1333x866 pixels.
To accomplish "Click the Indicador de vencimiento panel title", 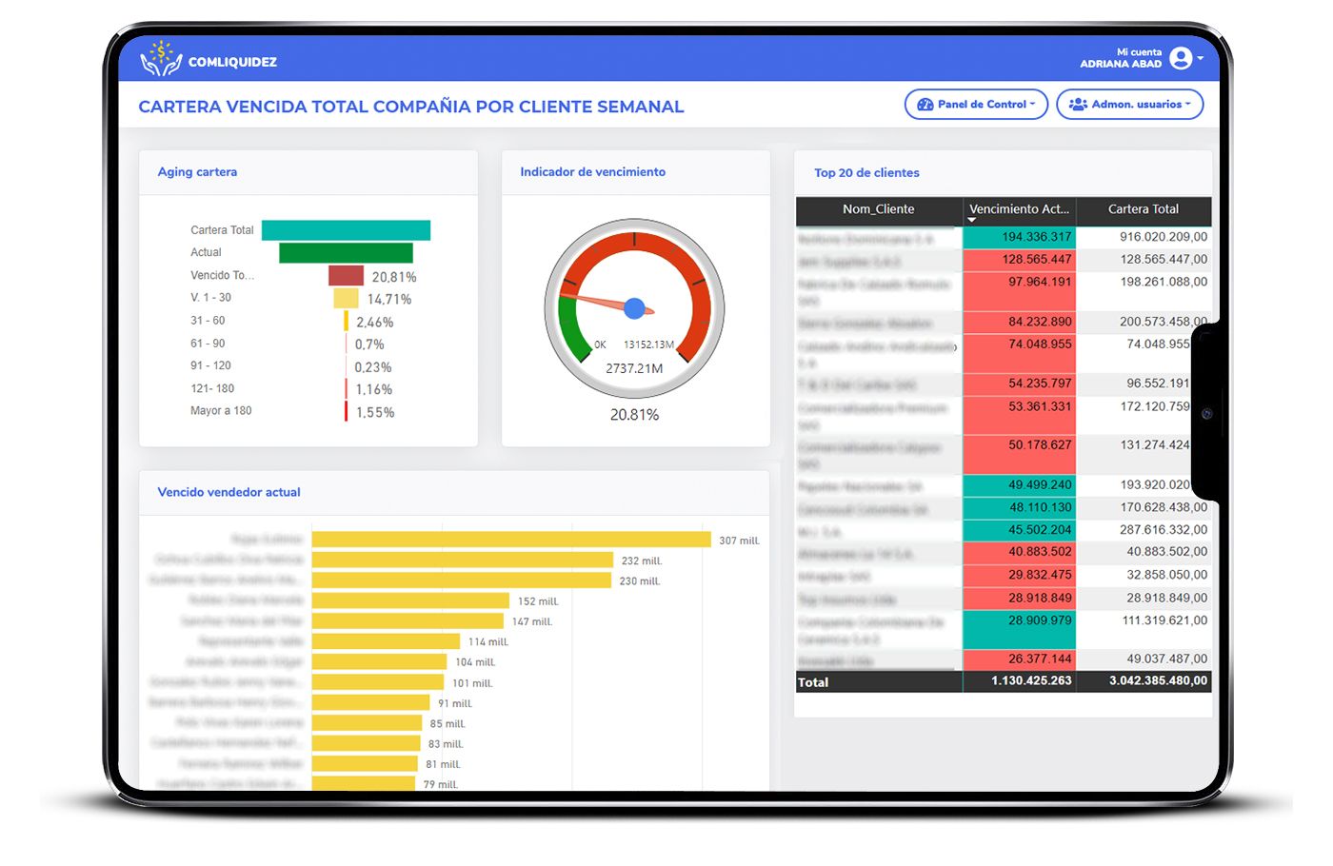I will click(592, 172).
